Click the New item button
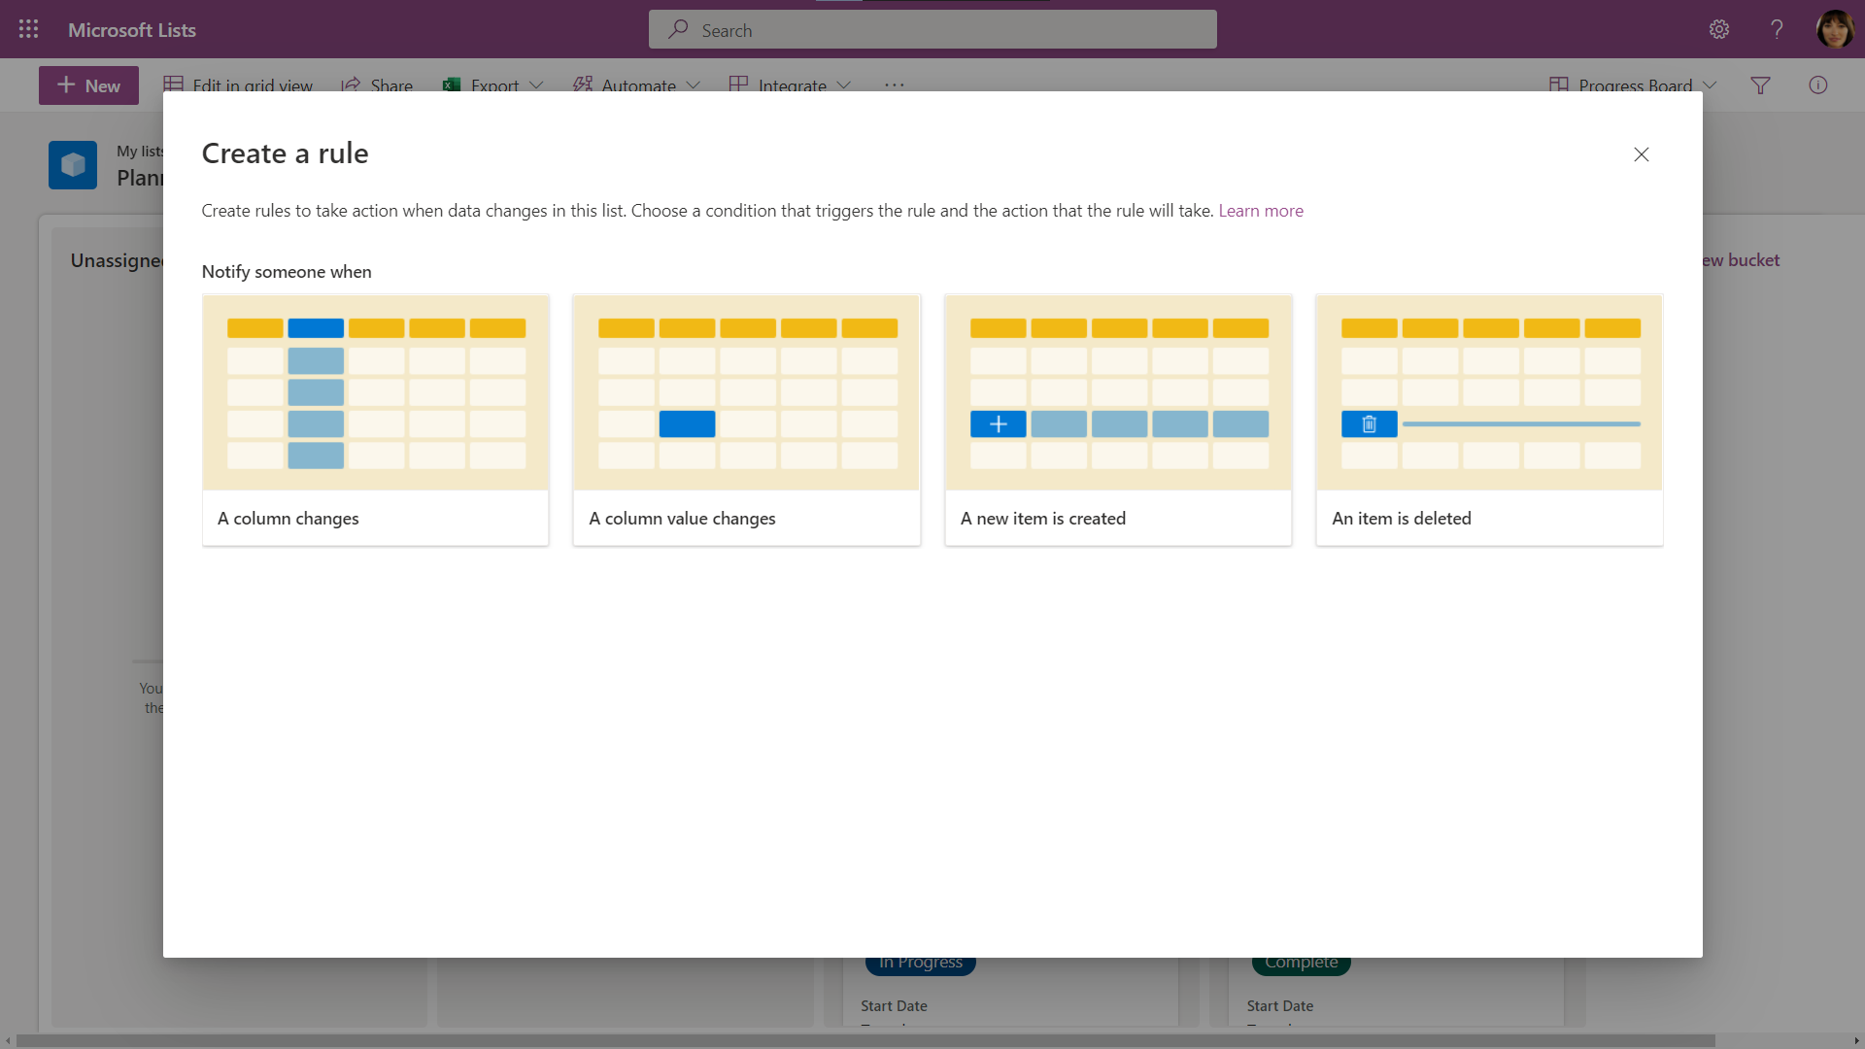Image resolution: width=1865 pixels, height=1049 pixels. coord(88,85)
